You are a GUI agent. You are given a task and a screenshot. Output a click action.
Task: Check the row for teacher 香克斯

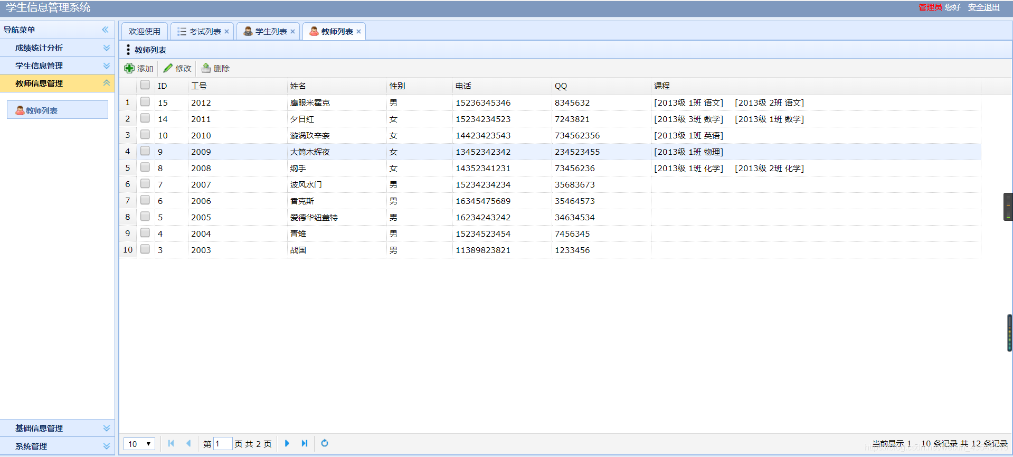point(145,200)
